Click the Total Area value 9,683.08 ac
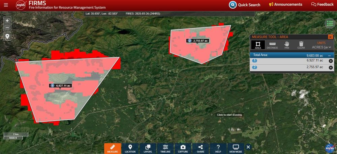337x154 pixels. coord(315,55)
